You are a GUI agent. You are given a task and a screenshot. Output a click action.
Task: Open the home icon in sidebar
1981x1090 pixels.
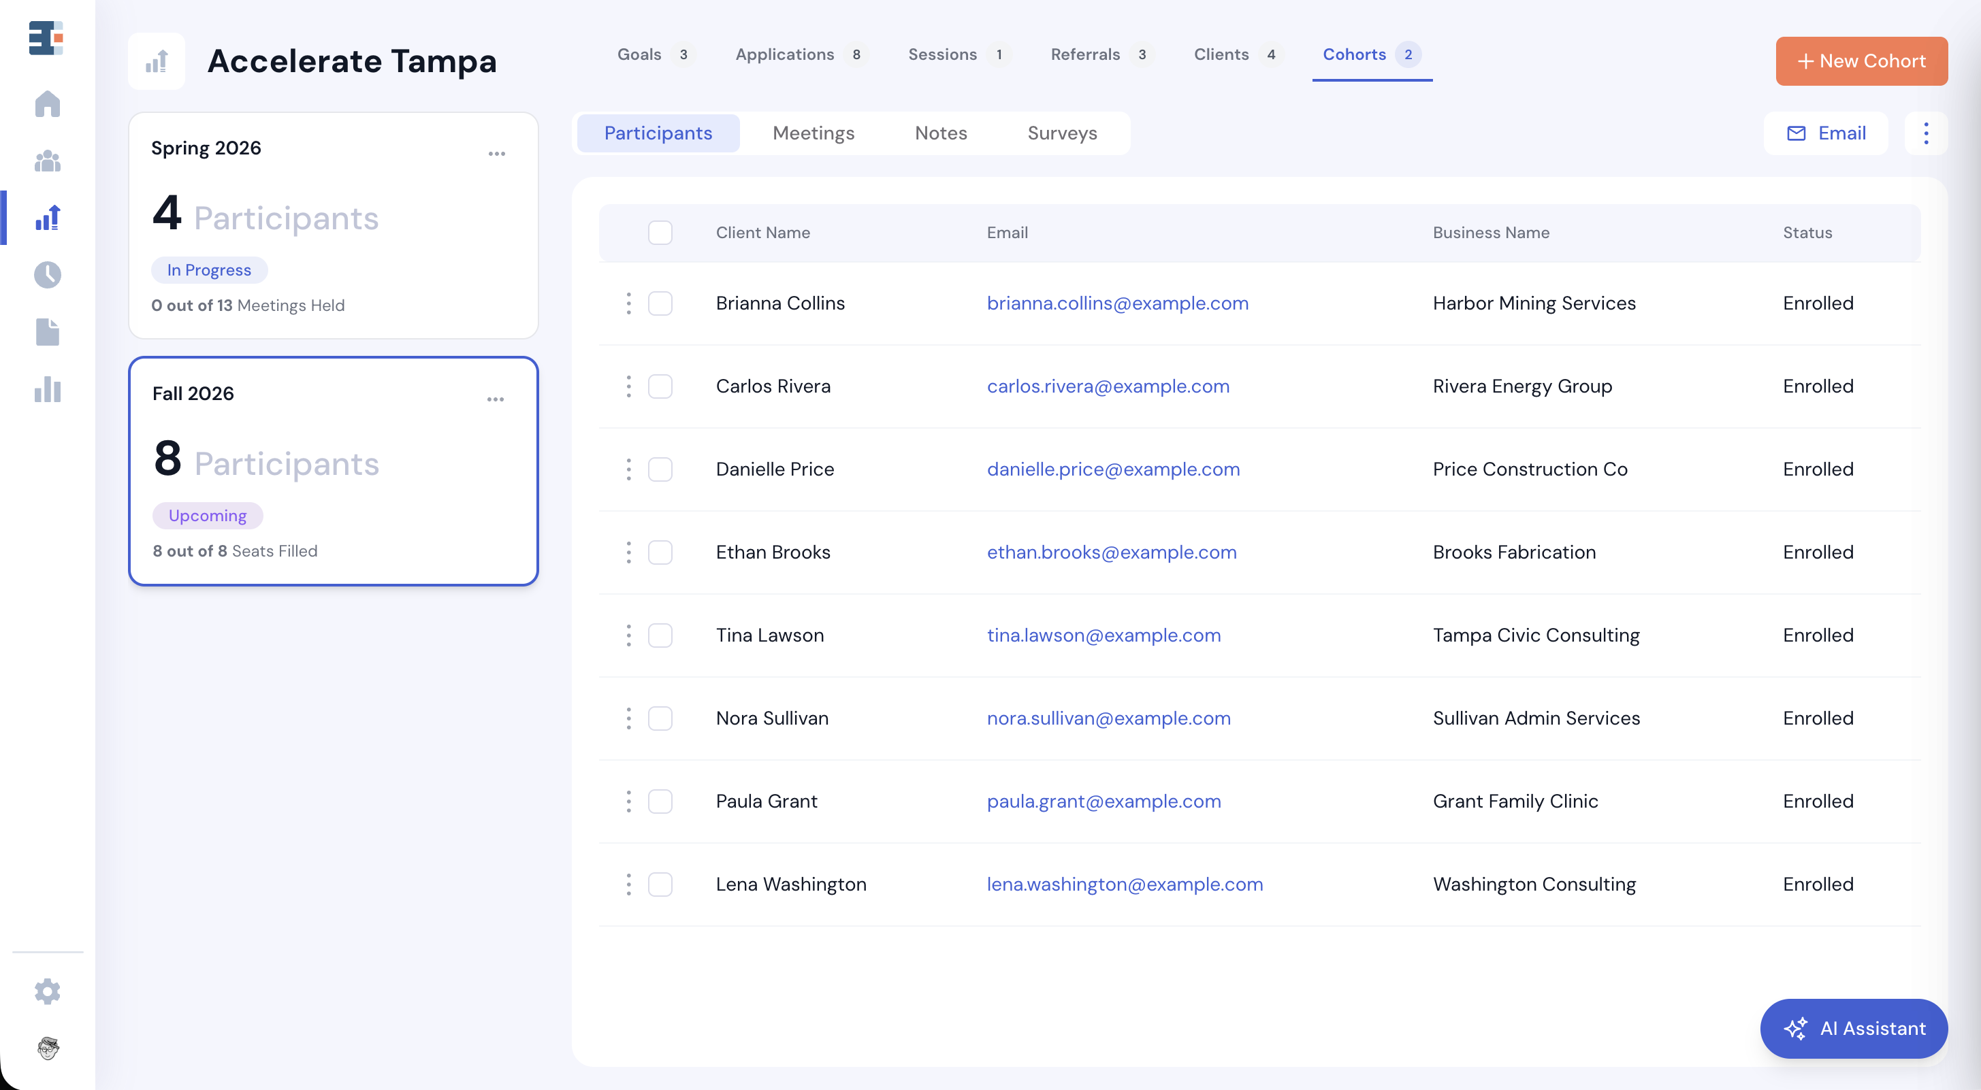click(x=48, y=104)
